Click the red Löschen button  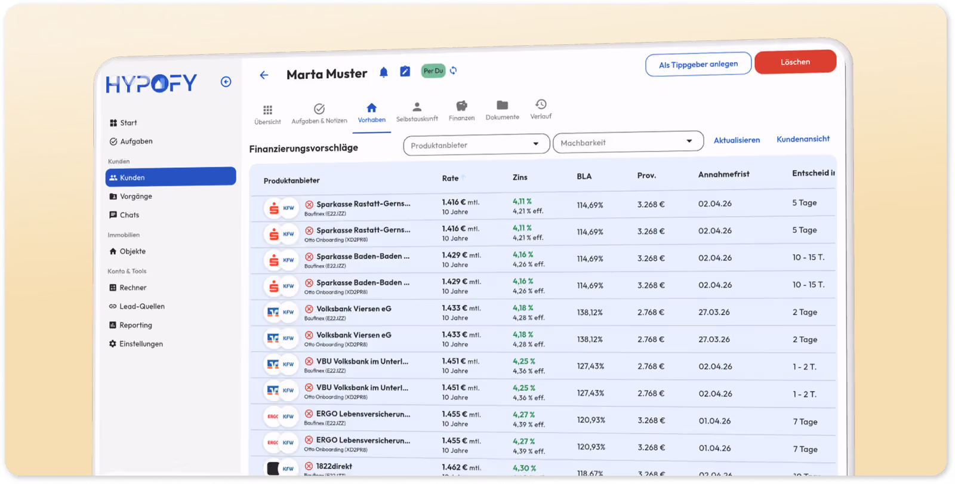coord(796,62)
